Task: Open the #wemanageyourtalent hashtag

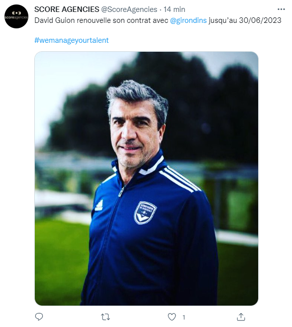Action: 72,40
